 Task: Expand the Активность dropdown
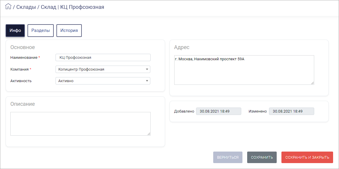pyautogui.click(x=103, y=81)
